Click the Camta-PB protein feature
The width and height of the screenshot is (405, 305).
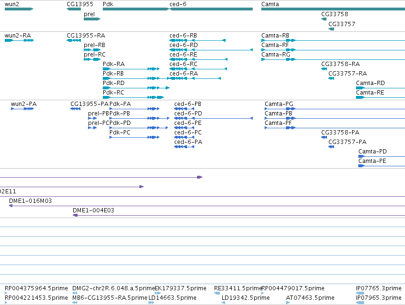click(x=335, y=118)
